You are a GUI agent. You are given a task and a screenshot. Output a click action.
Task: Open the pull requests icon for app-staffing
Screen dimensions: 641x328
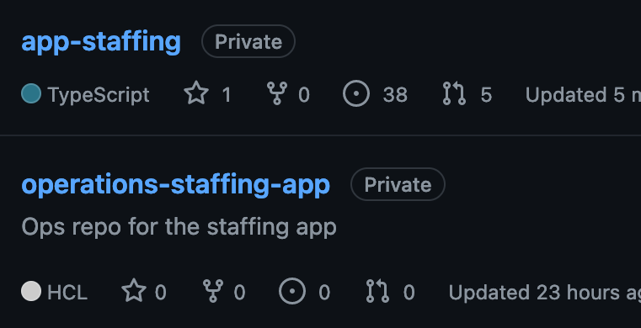(454, 93)
